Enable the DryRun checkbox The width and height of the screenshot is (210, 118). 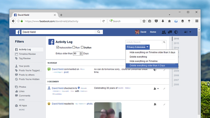pyautogui.click(x=82, y=47)
